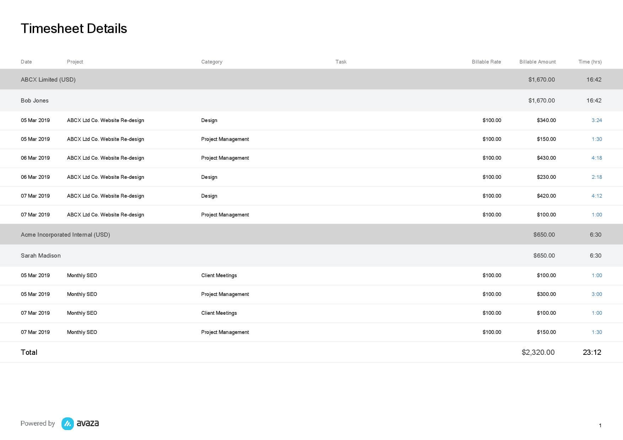Image resolution: width=623 pixels, height=440 pixels.
Task: Click the 2:18 time entry link
Action: (597, 177)
